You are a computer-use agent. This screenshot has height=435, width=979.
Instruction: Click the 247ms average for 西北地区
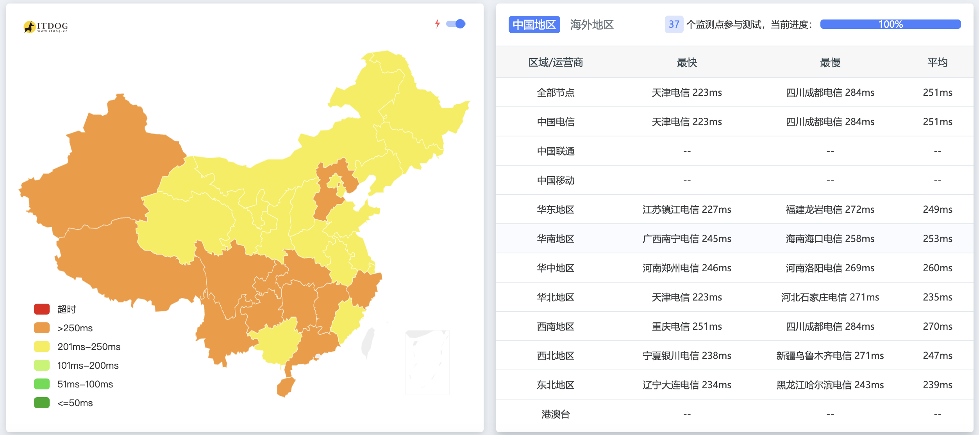(938, 355)
